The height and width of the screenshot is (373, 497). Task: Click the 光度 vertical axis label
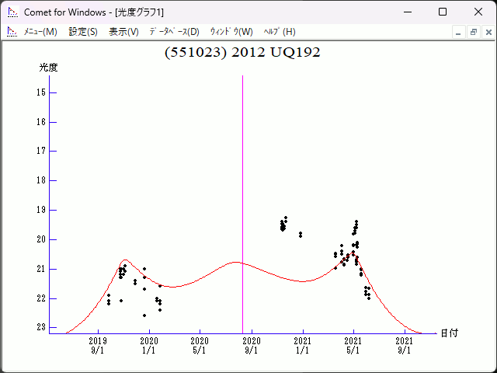(48, 68)
